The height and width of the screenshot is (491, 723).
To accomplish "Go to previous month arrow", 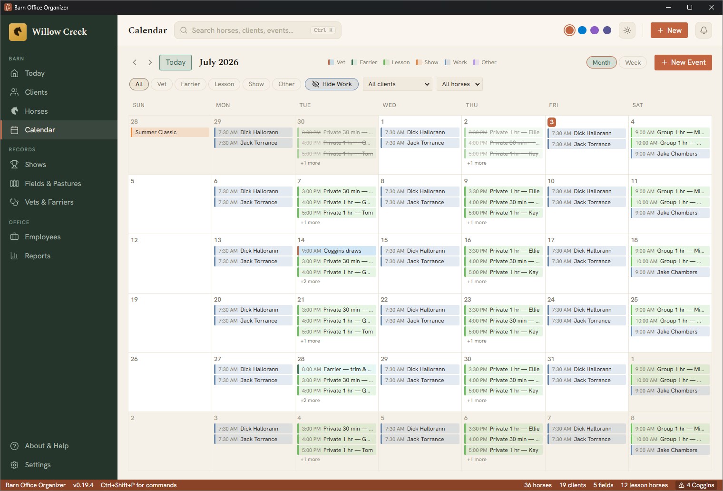I will [x=135, y=62].
